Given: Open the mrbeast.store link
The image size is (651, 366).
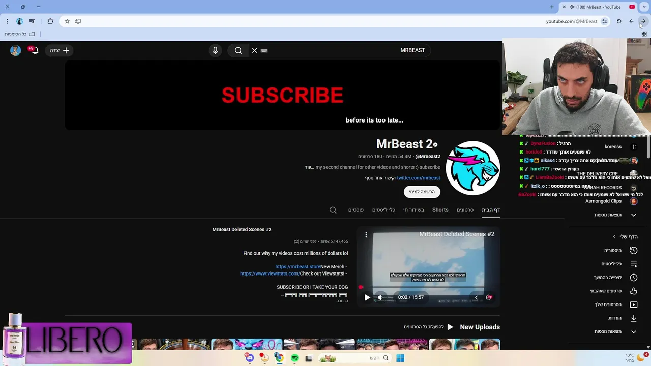Looking at the screenshot, I should [x=298, y=267].
